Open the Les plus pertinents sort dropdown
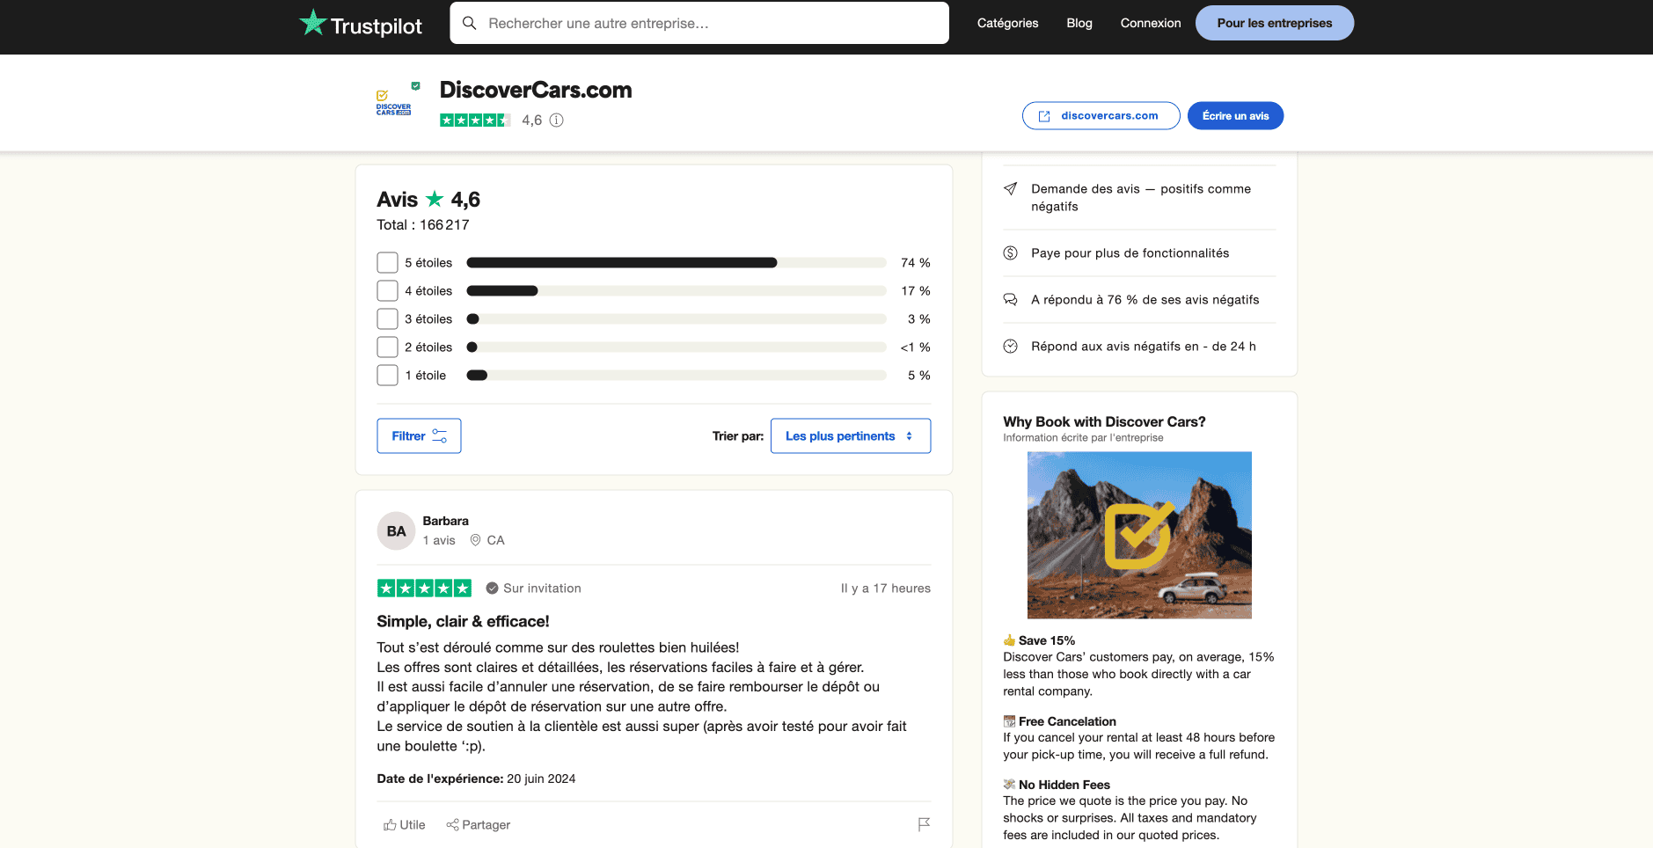This screenshot has width=1653, height=848. (x=850, y=436)
